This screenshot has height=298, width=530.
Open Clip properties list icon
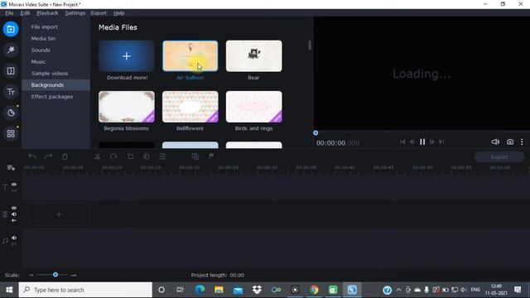(x=162, y=156)
